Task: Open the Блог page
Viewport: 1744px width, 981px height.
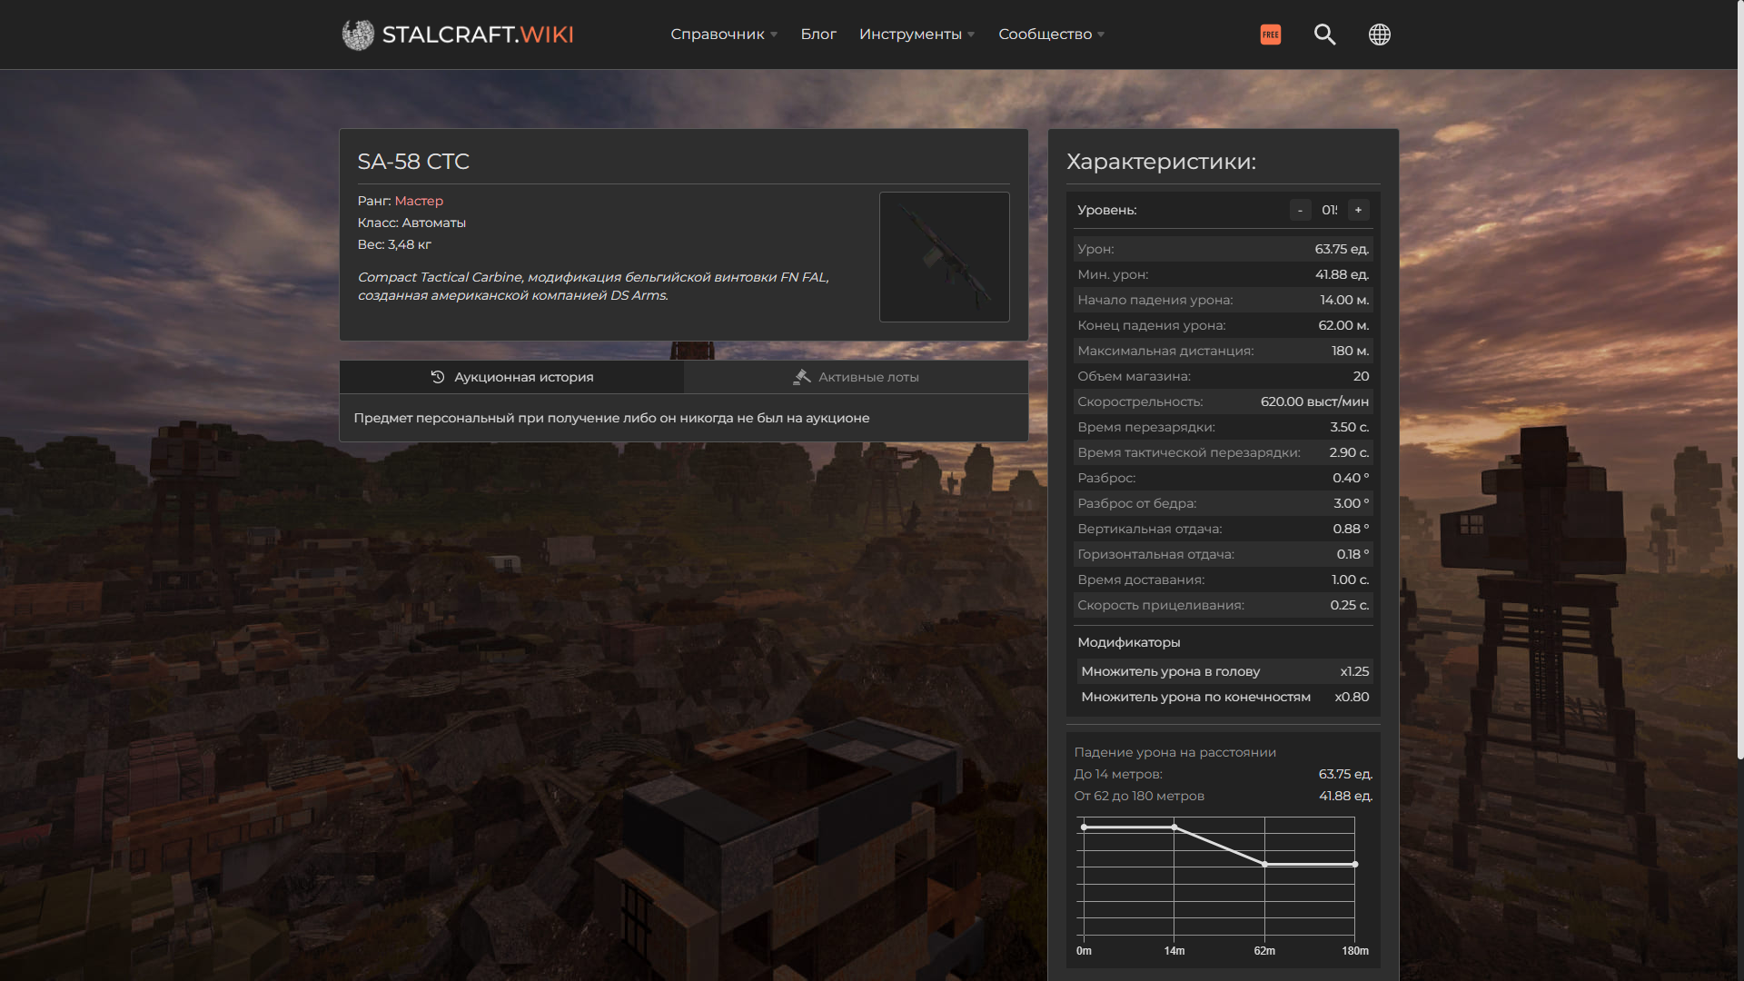Action: [818, 35]
